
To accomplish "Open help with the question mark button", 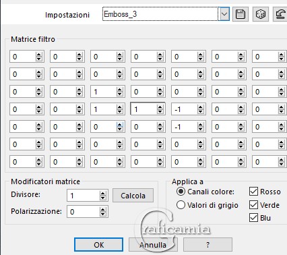I will coord(208,245).
